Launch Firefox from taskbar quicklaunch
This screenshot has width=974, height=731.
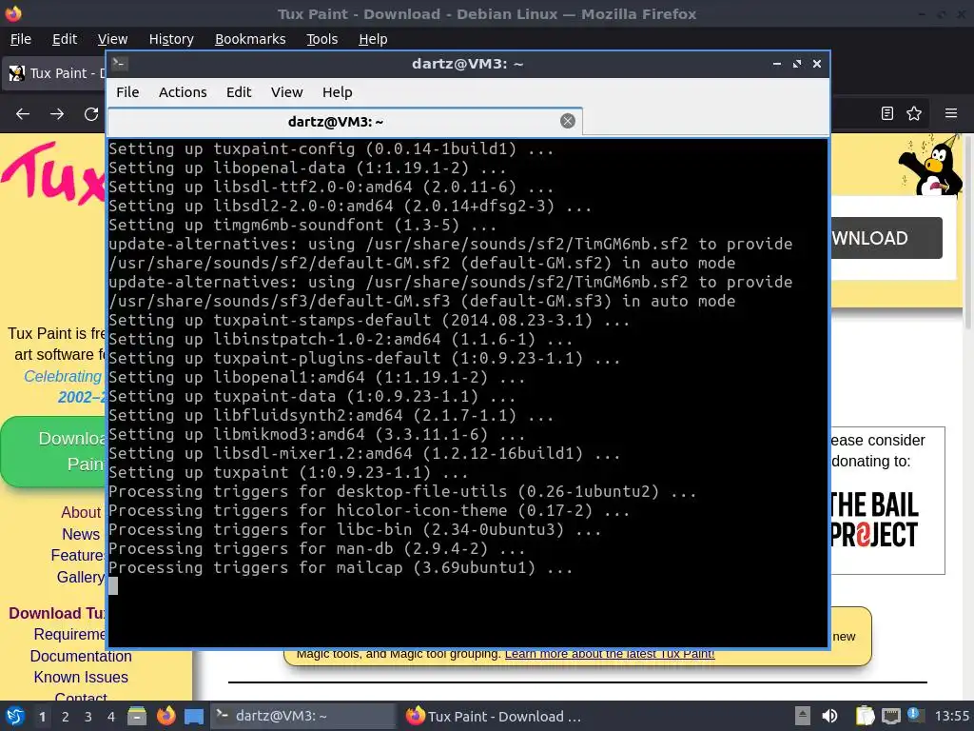click(x=166, y=716)
